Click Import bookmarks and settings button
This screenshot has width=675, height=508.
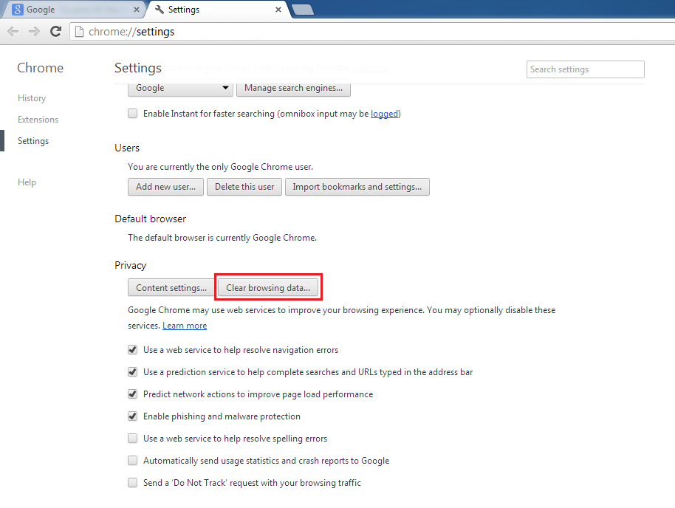pos(357,187)
